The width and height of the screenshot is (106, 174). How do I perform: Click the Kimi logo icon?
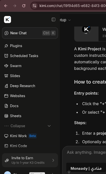click(x=7, y=20)
